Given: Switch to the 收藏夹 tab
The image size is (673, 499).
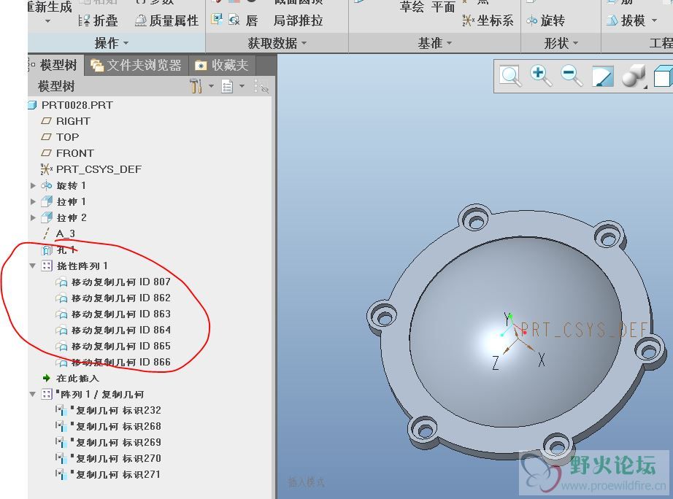Looking at the screenshot, I should 223,66.
